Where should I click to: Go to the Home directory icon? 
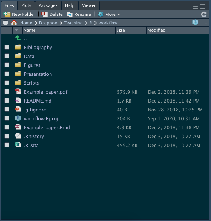click(x=14, y=22)
